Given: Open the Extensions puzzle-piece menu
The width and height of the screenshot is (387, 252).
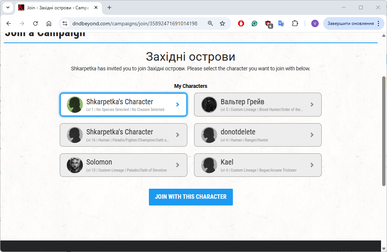Looking at the screenshot, I should 295,23.
